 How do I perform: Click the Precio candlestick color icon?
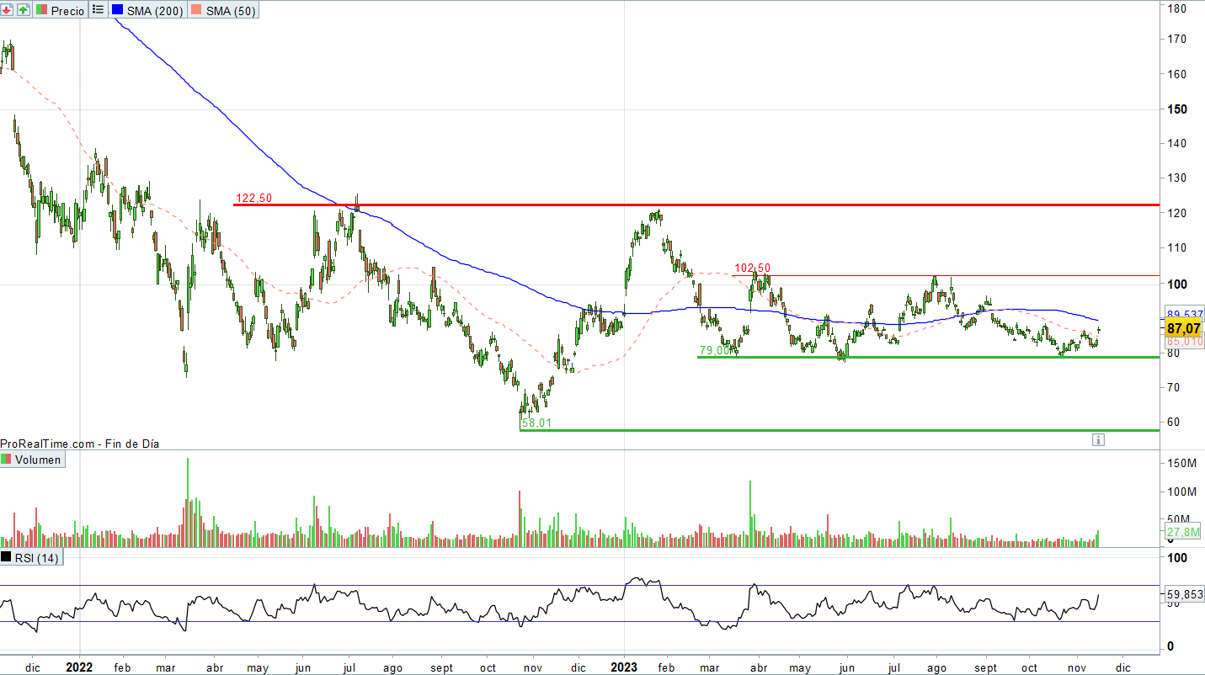pyautogui.click(x=41, y=10)
